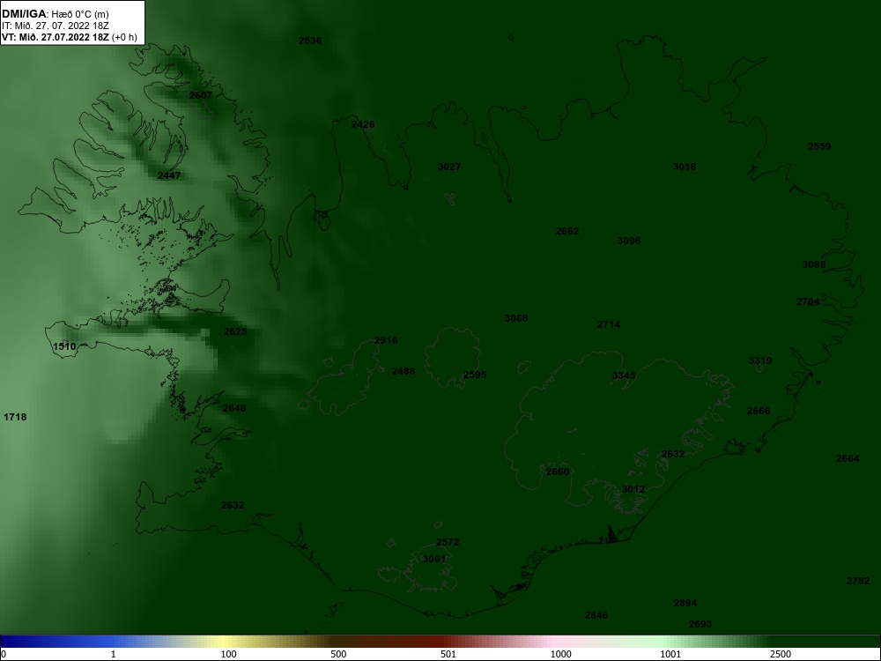Click the 2559 label offshore east
This screenshot has width=881, height=661.
pyautogui.click(x=819, y=146)
